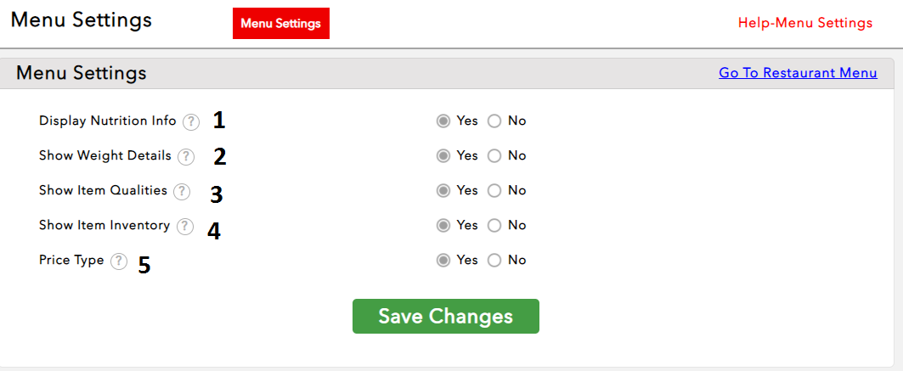Set Show Item Qualities to No

[494, 190]
